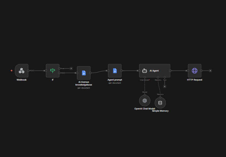Click the If node false output connector
The image size is (226, 157).
tap(59, 73)
